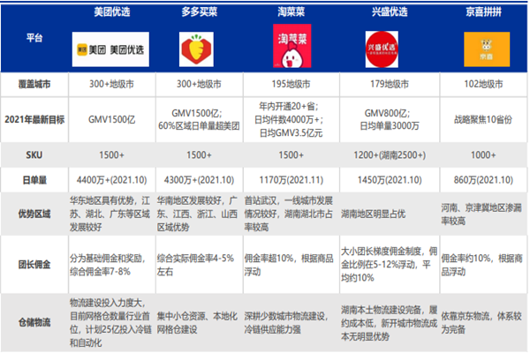Click the 京喜 orange logo

[487, 49]
